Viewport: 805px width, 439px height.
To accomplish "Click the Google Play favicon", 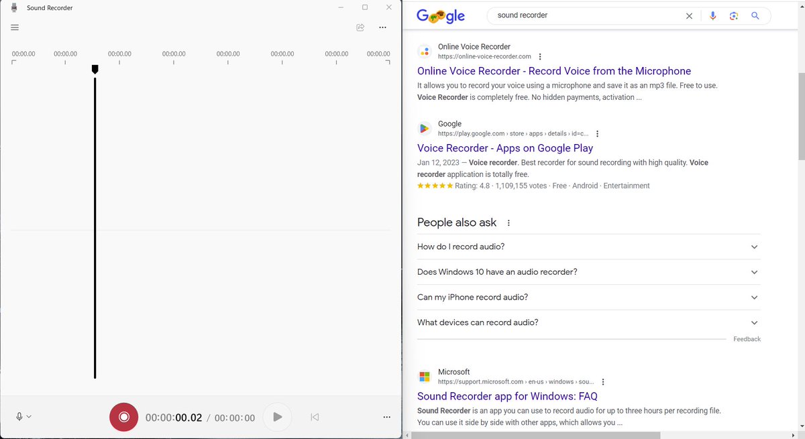I will 424,128.
